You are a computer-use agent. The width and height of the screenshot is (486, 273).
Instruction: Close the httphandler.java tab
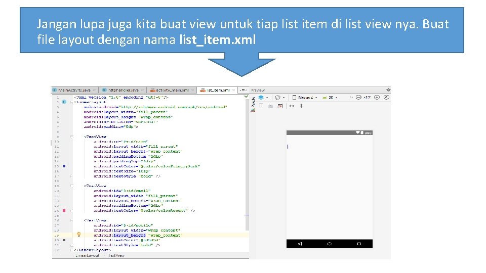tap(142, 90)
